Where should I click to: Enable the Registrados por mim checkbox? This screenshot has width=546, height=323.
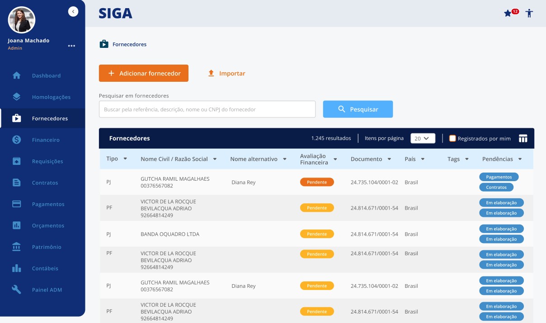(x=452, y=138)
